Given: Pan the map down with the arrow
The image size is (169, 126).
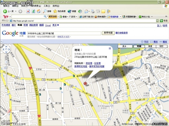Looking at the screenshot, I should [x=6, y=52].
